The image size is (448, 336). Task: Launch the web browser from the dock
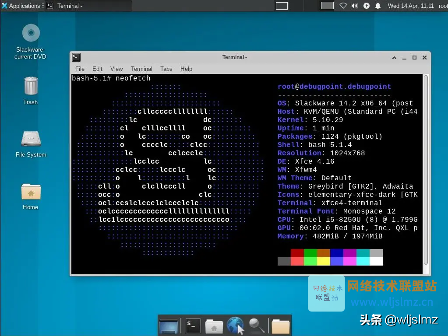[x=235, y=326]
